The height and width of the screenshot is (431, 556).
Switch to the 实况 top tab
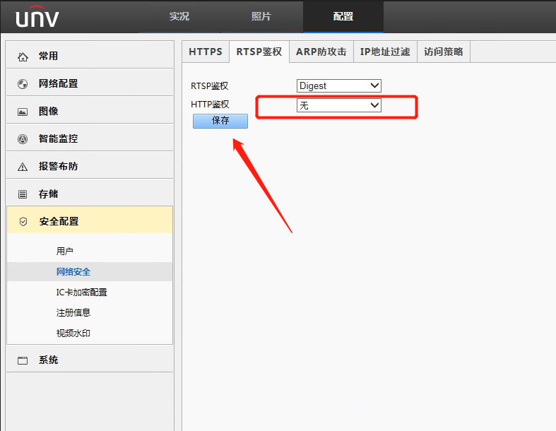click(x=179, y=16)
